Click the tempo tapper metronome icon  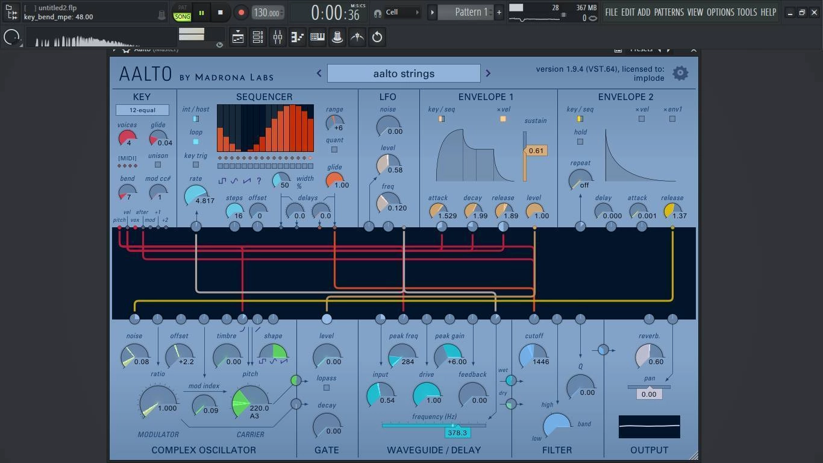coord(357,37)
